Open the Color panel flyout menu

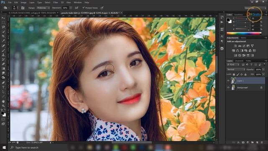tap(266, 15)
